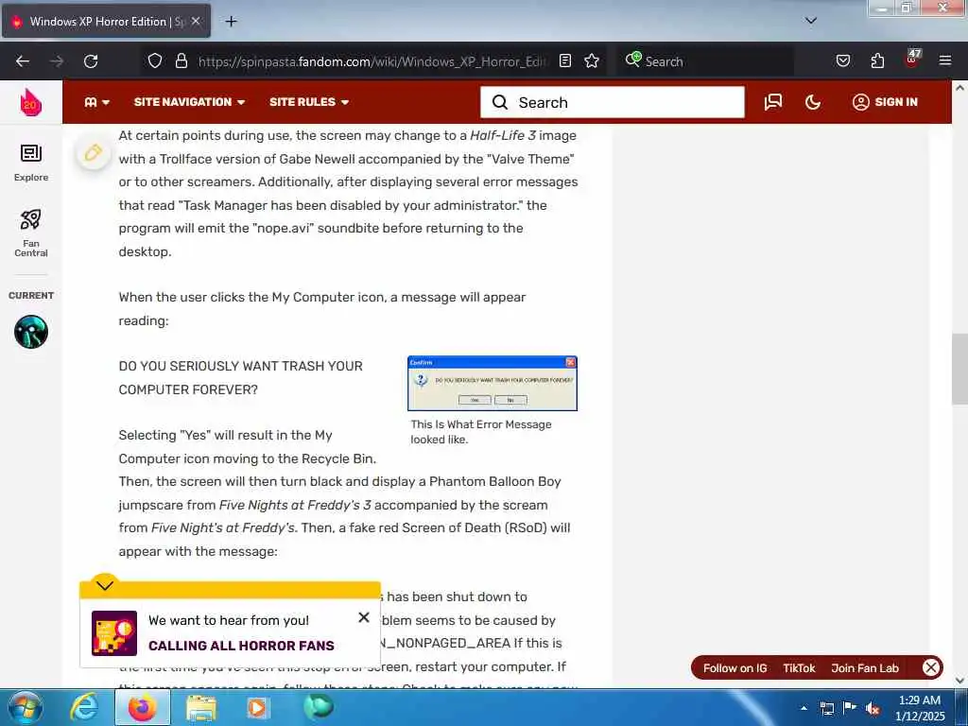
Task: Toggle reader view icon in address bar
Action: tap(565, 60)
